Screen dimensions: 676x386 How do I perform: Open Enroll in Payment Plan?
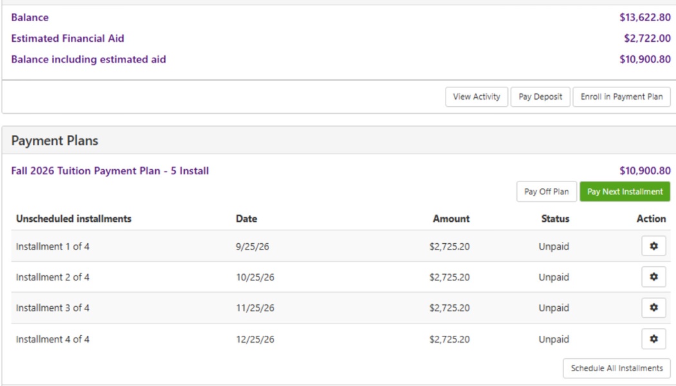tap(621, 97)
